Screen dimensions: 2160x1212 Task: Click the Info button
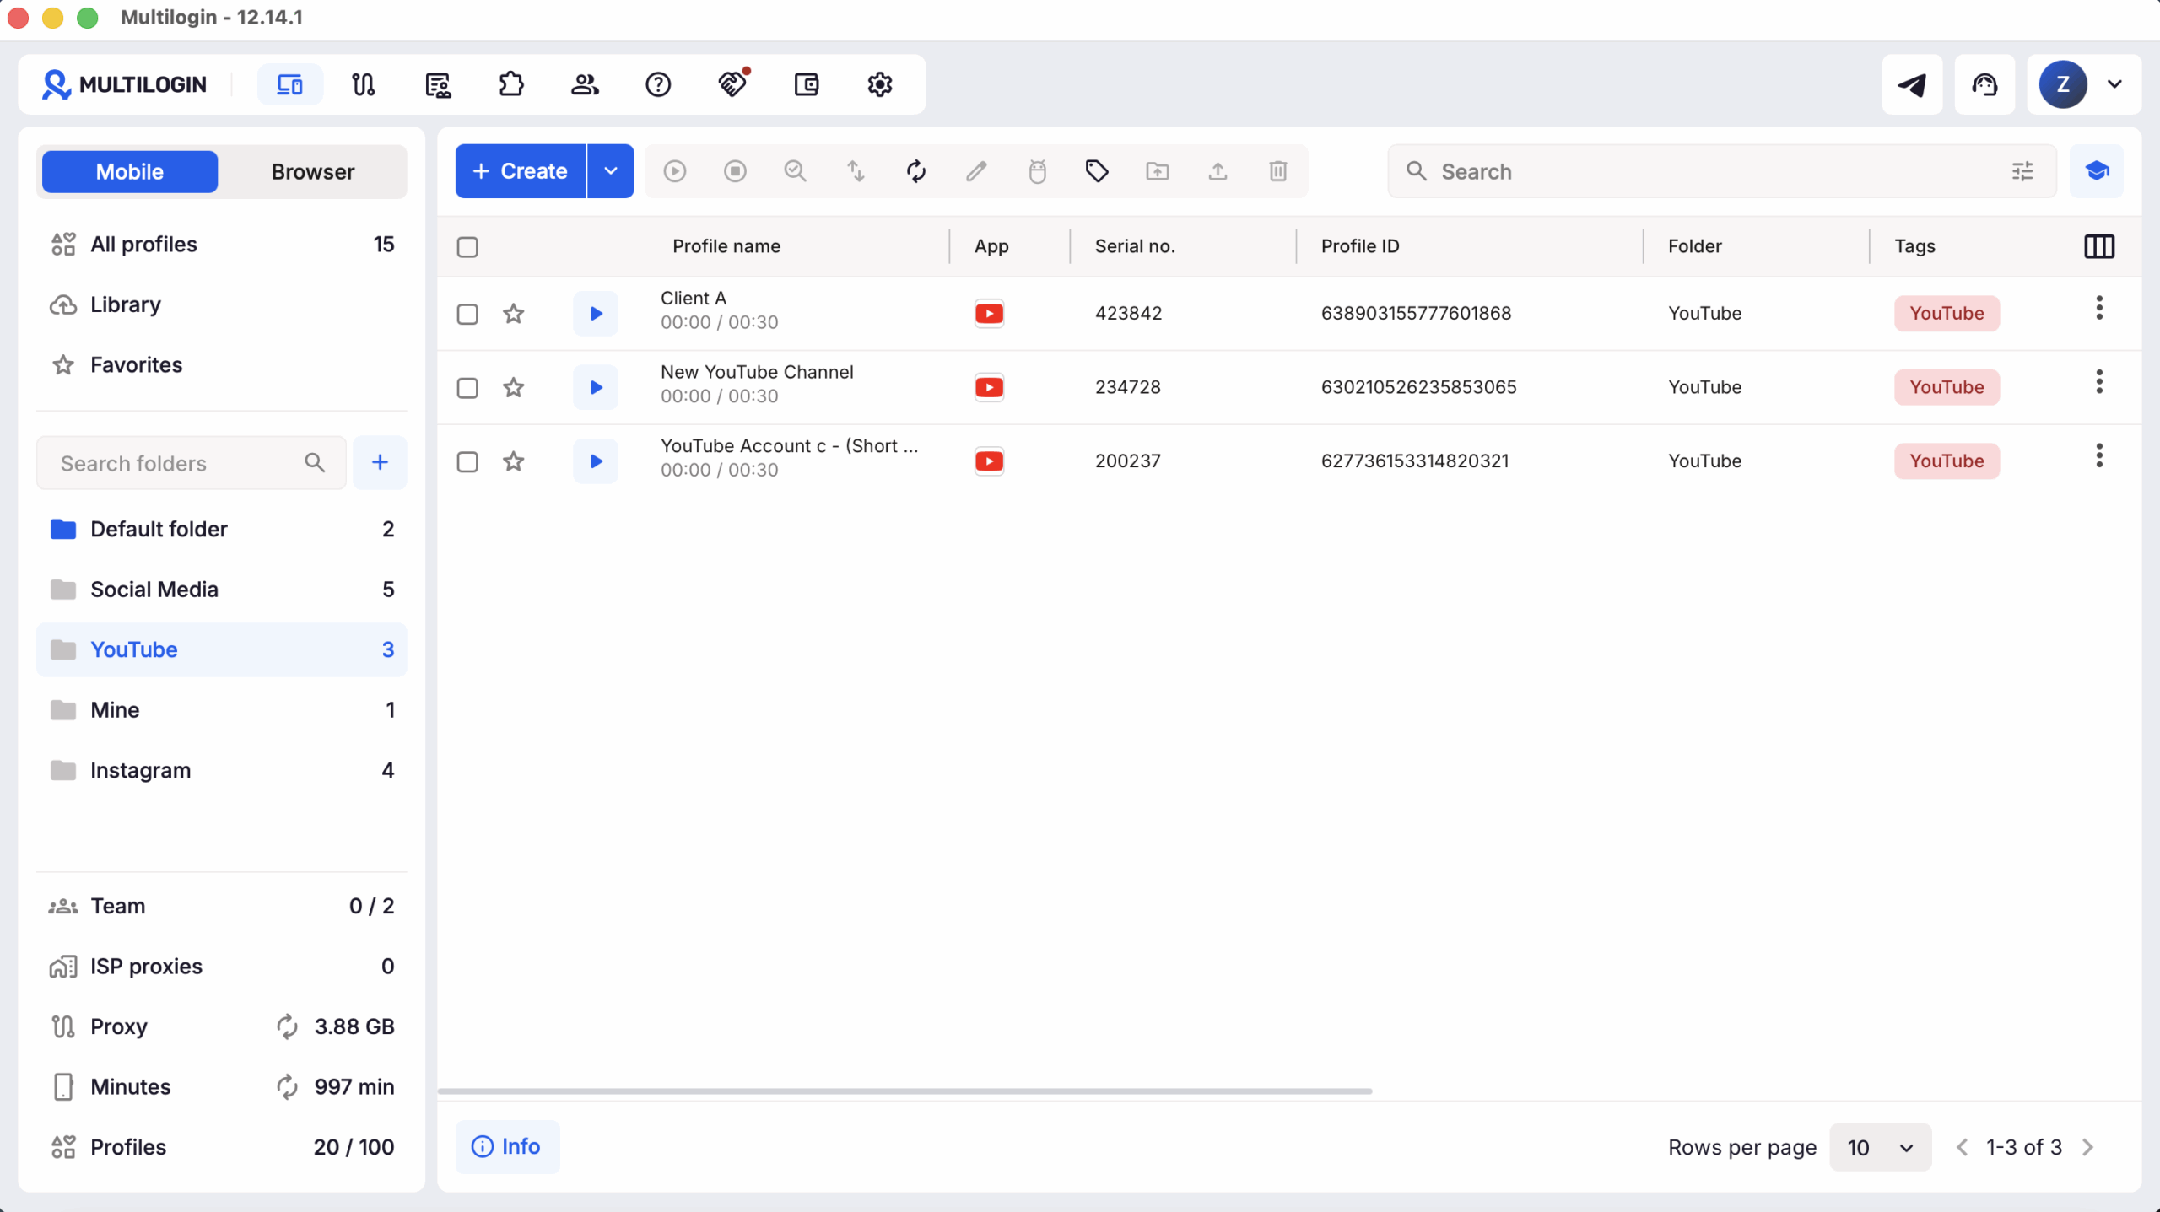click(x=507, y=1146)
